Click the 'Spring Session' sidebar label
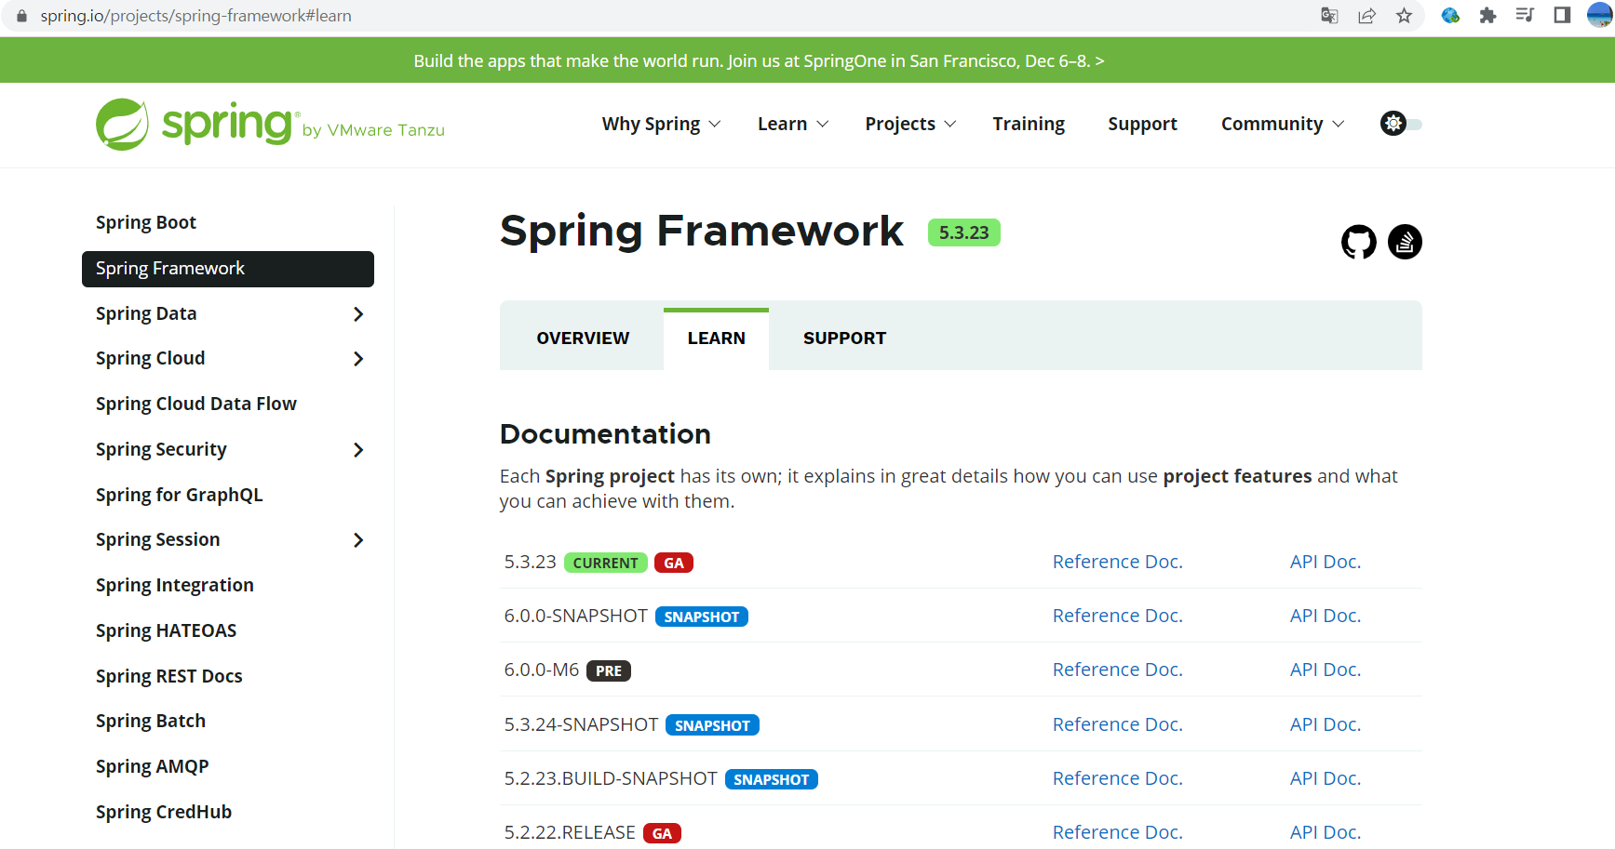The image size is (1615, 849). [158, 540]
